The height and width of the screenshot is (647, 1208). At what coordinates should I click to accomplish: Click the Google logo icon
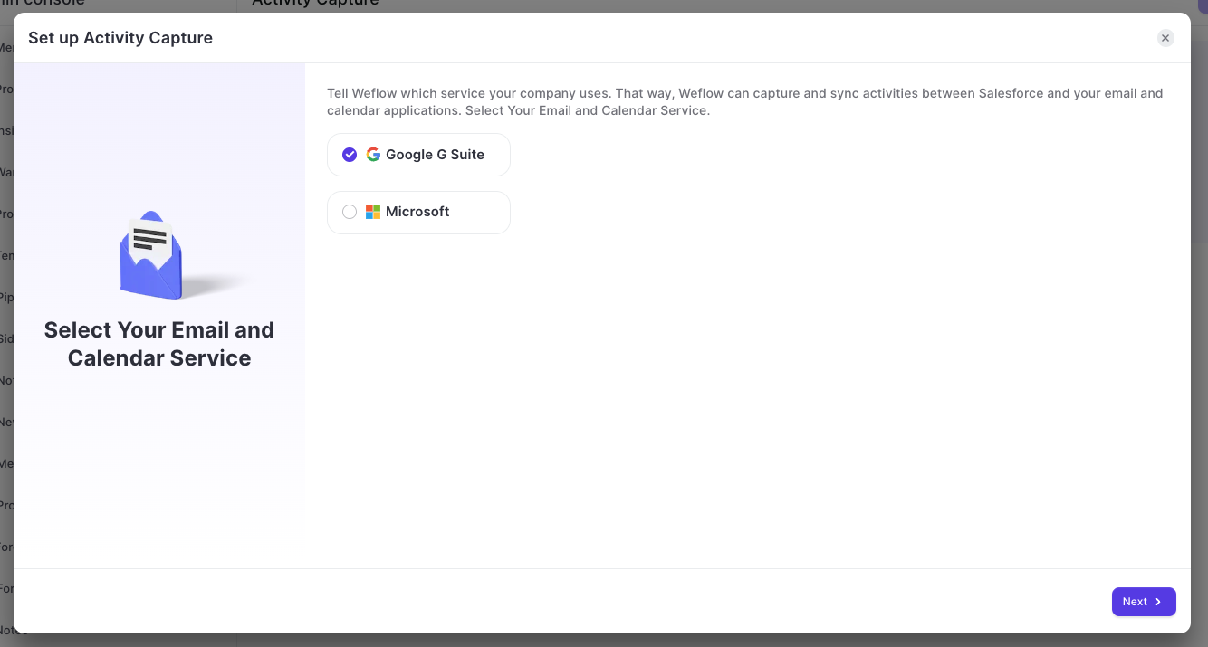click(x=373, y=155)
